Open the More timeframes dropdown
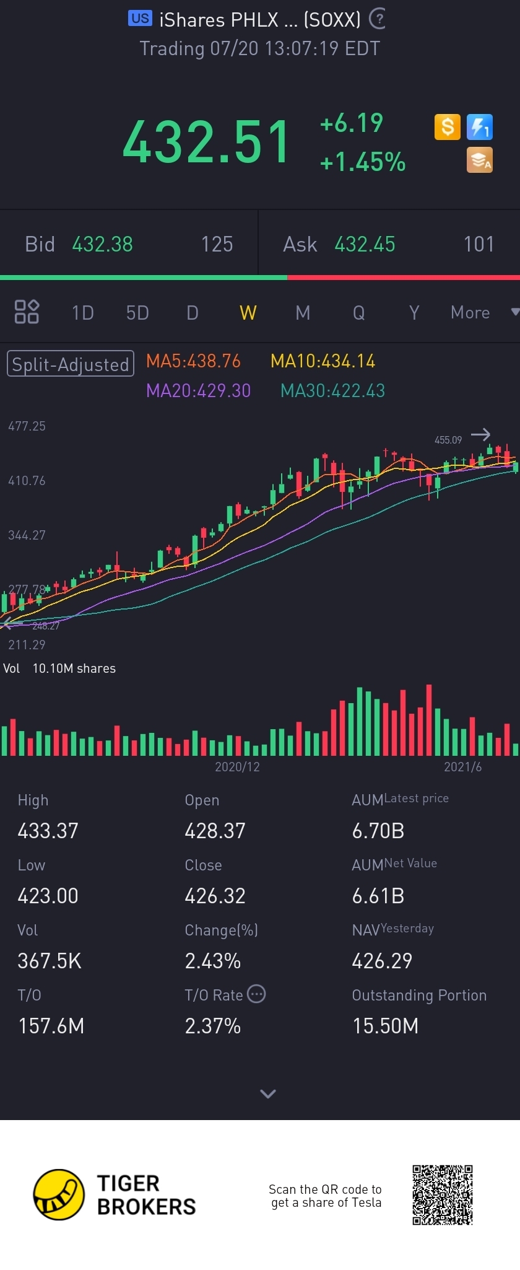Image resolution: width=520 pixels, height=1270 pixels. coord(484,313)
